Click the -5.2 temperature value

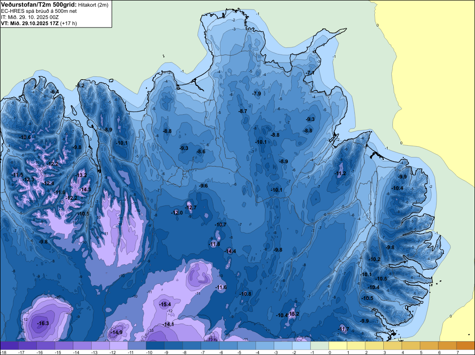pos(80,85)
